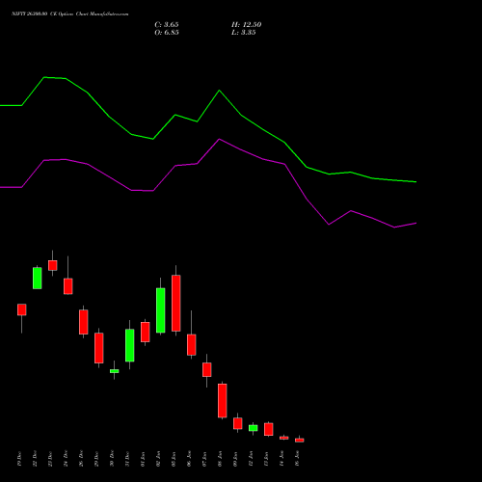Image resolution: width=482 pixels, height=482 pixels.
Task: Click the 09 Jan date label
Action: pos(235,459)
